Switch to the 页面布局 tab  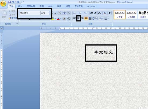(x=31, y=6)
